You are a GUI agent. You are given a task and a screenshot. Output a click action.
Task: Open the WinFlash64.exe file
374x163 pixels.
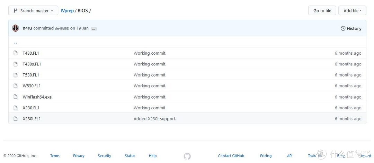(x=37, y=97)
